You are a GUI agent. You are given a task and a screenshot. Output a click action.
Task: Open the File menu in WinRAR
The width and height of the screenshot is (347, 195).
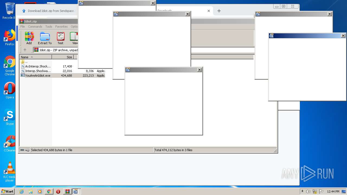click(x=23, y=27)
